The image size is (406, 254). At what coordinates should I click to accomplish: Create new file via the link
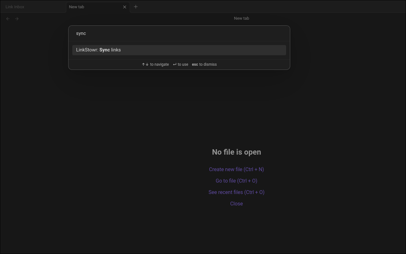(236, 170)
